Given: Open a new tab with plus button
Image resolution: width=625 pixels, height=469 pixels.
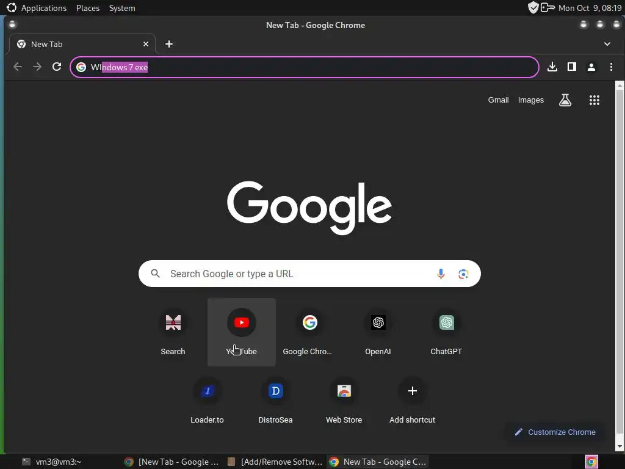Looking at the screenshot, I should pos(169,44).
